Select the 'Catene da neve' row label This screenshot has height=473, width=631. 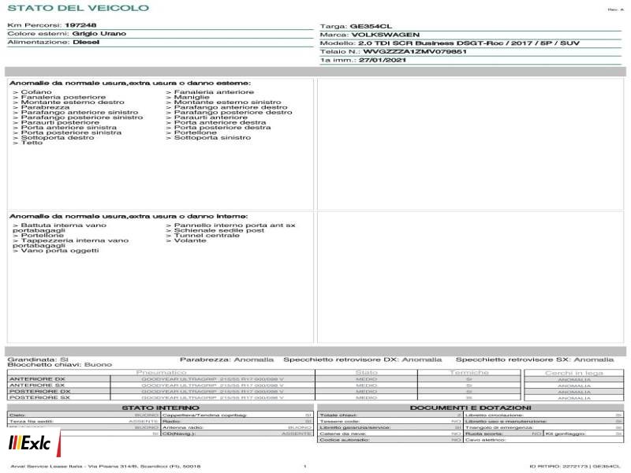tap(343, 434)
